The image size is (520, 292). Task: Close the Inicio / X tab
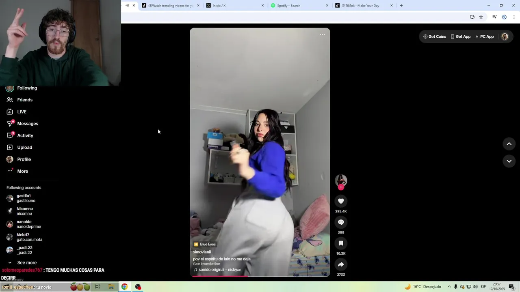pyautogui.click(x=262, y=6)
